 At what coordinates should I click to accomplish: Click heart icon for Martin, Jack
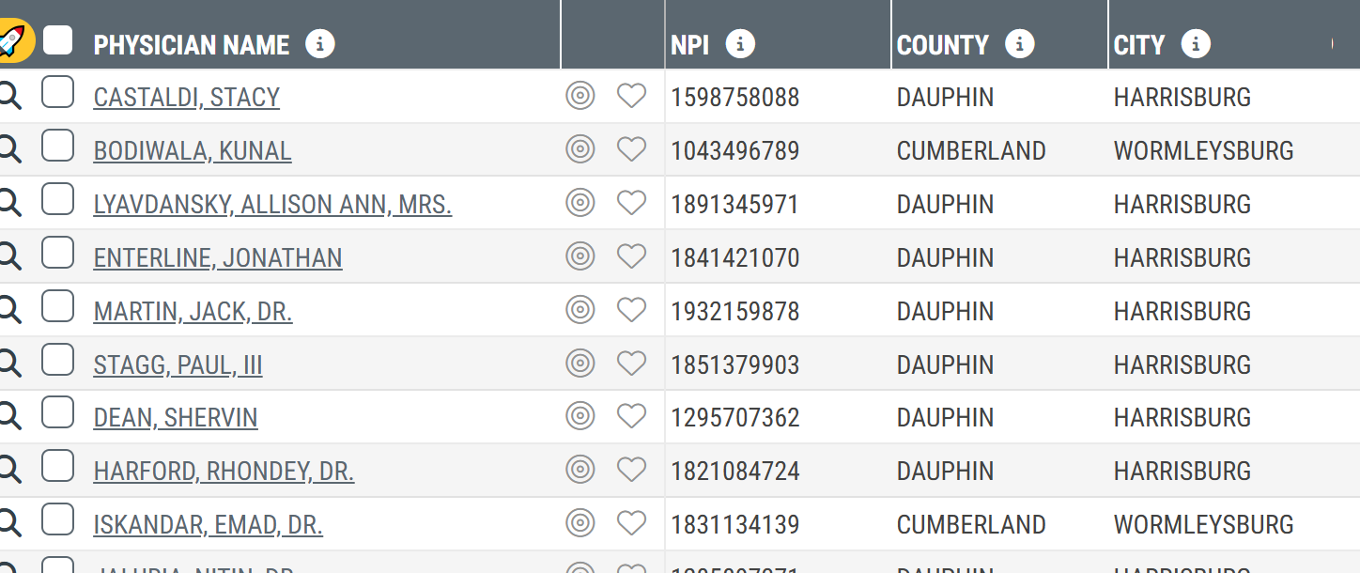[x=631, y=310]
